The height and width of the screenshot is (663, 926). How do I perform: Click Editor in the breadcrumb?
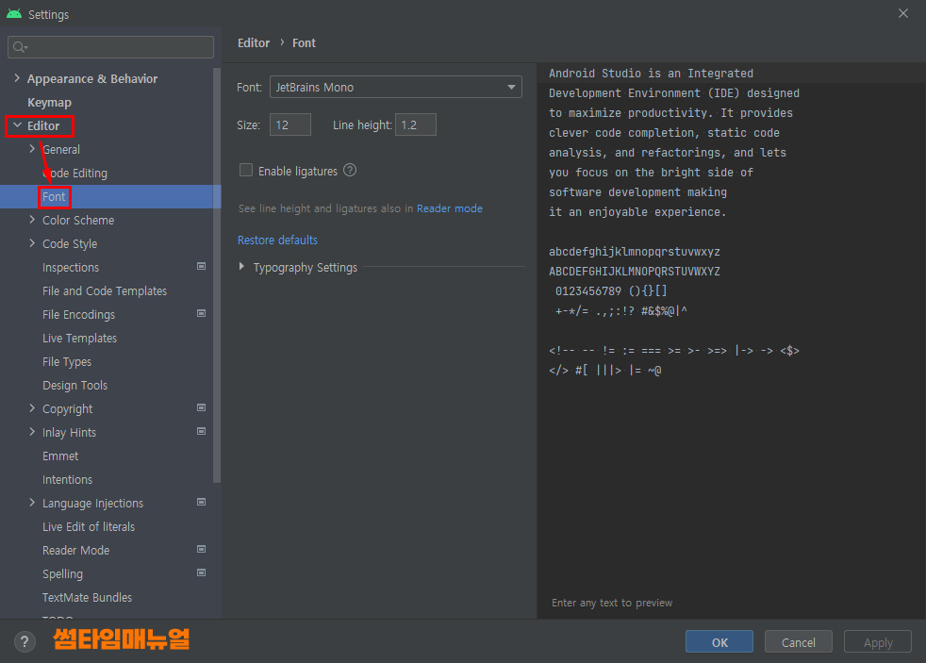pyautogui.click(x=254, y=43)
